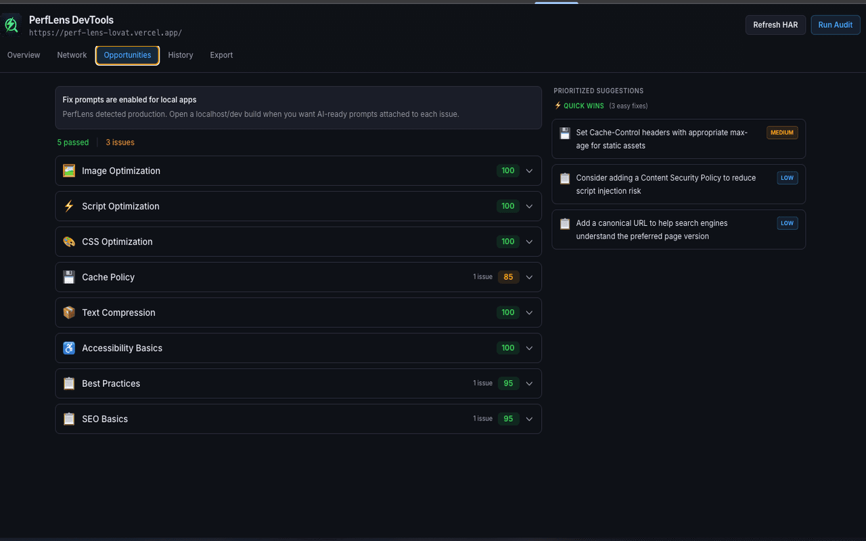Click the 'CSS Optimization' label
This screenshot has width=866, height=541.
117,241
